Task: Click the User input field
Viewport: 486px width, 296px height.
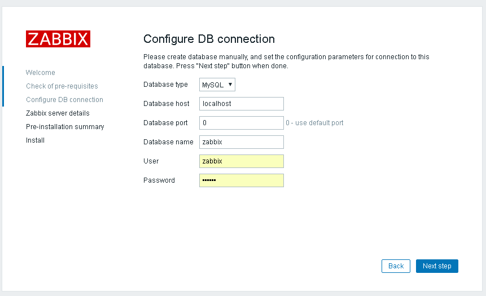Action: 241,161
